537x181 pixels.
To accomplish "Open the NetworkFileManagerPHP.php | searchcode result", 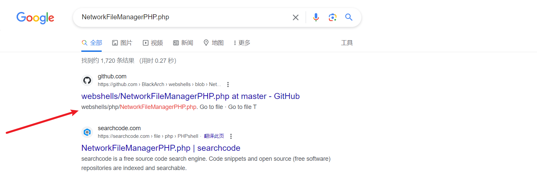I will 161,148.
